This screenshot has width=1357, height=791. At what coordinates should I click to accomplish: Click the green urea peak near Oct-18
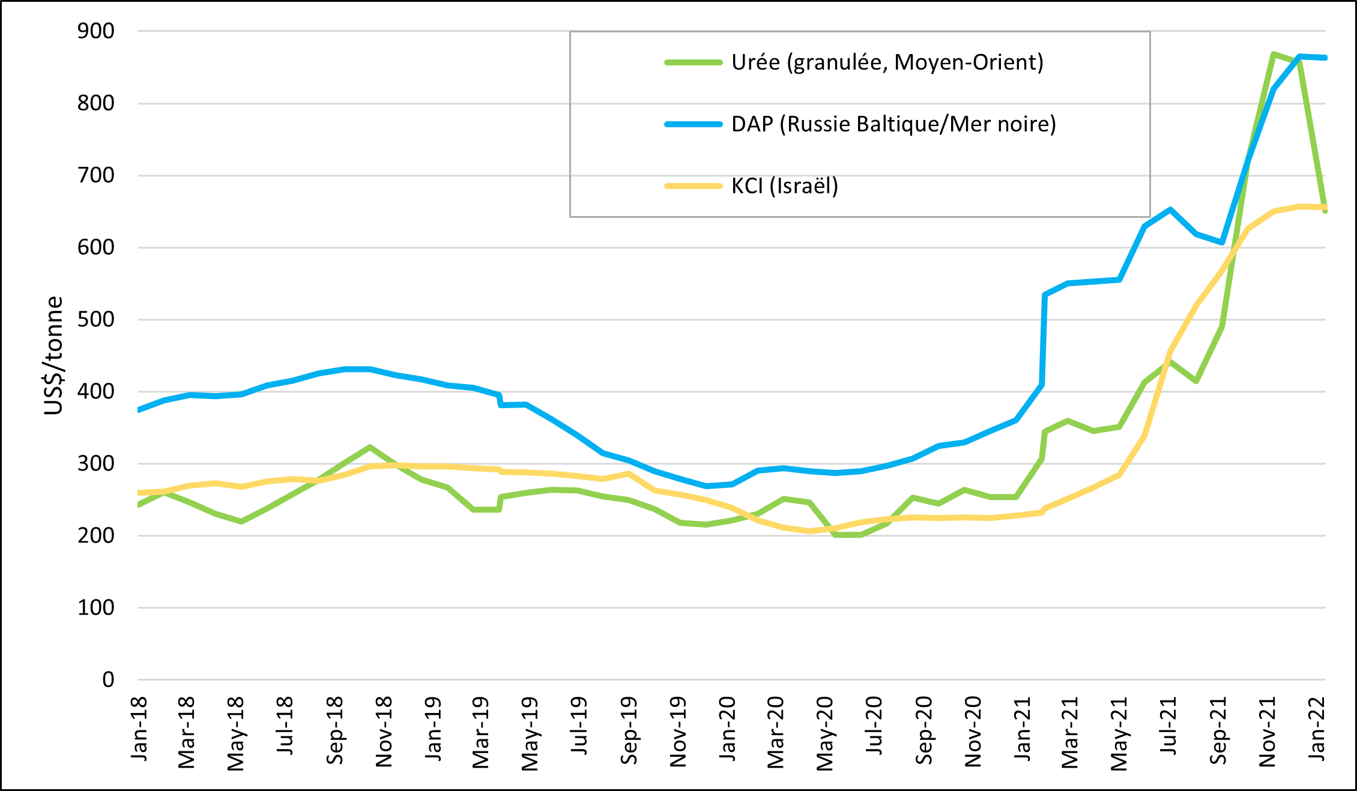(x=370, y=447)
